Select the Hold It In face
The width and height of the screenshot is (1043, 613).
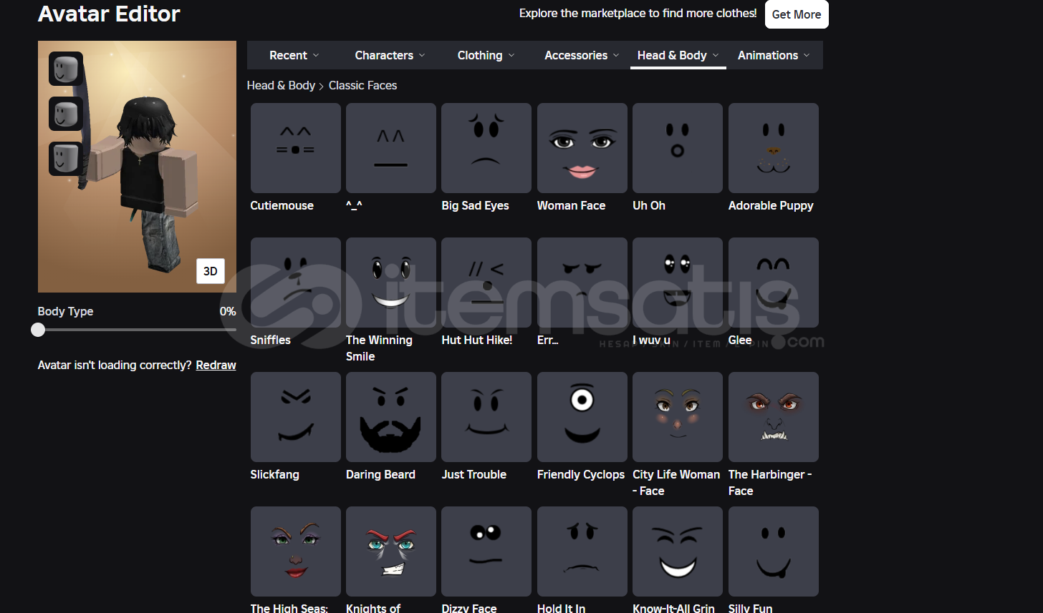[582, 551]
